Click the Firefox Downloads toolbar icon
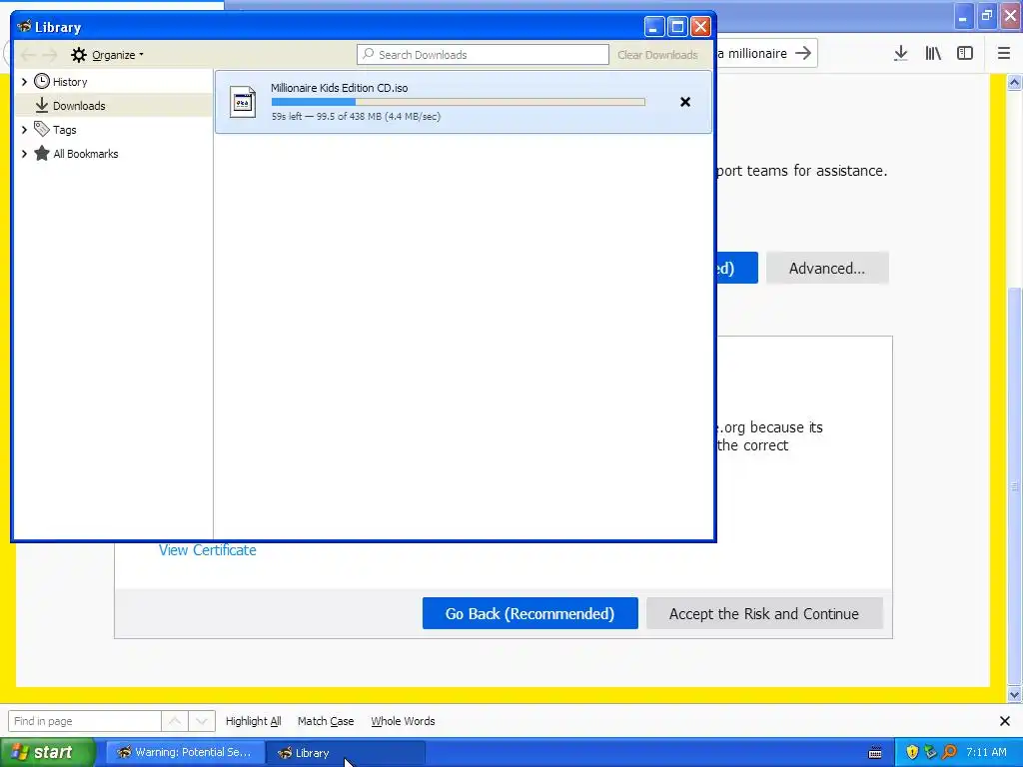Viewport: 1023px width, 767px height. click(x=901, y=54)
